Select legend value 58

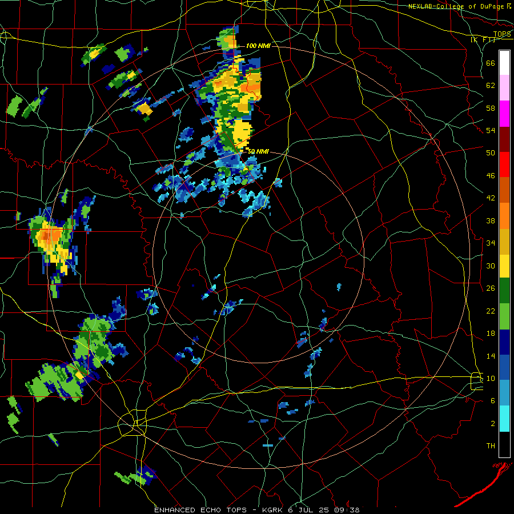[491, 108]
